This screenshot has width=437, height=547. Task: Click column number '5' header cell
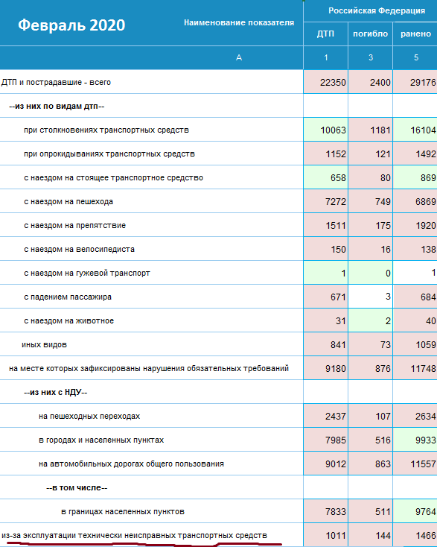click(416, 57)
